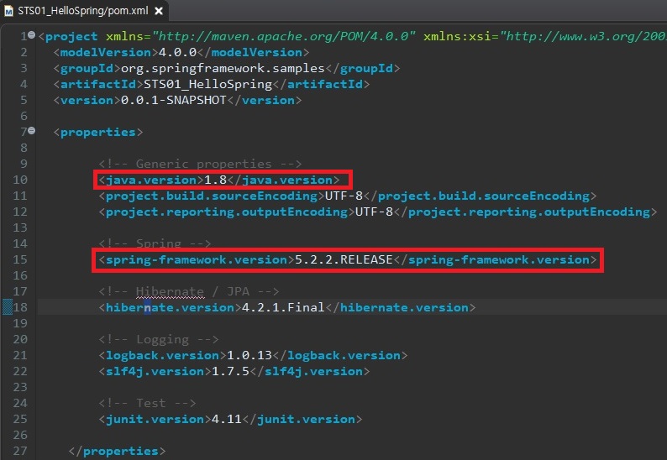The width and height of the screenshot is (667, 460).
Task: Click the Generic properties comment
Action: click(200, 164)
